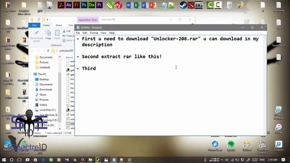The image size is (290, 163).
Task: Open Photoshop icon in the top dock
Action: coord(84,5)
